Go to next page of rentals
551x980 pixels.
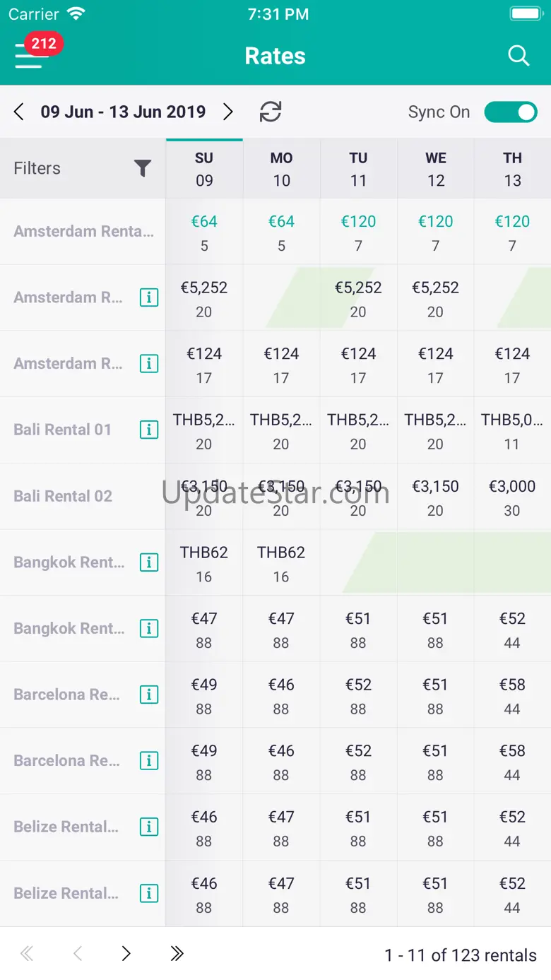tap(126, 954)
